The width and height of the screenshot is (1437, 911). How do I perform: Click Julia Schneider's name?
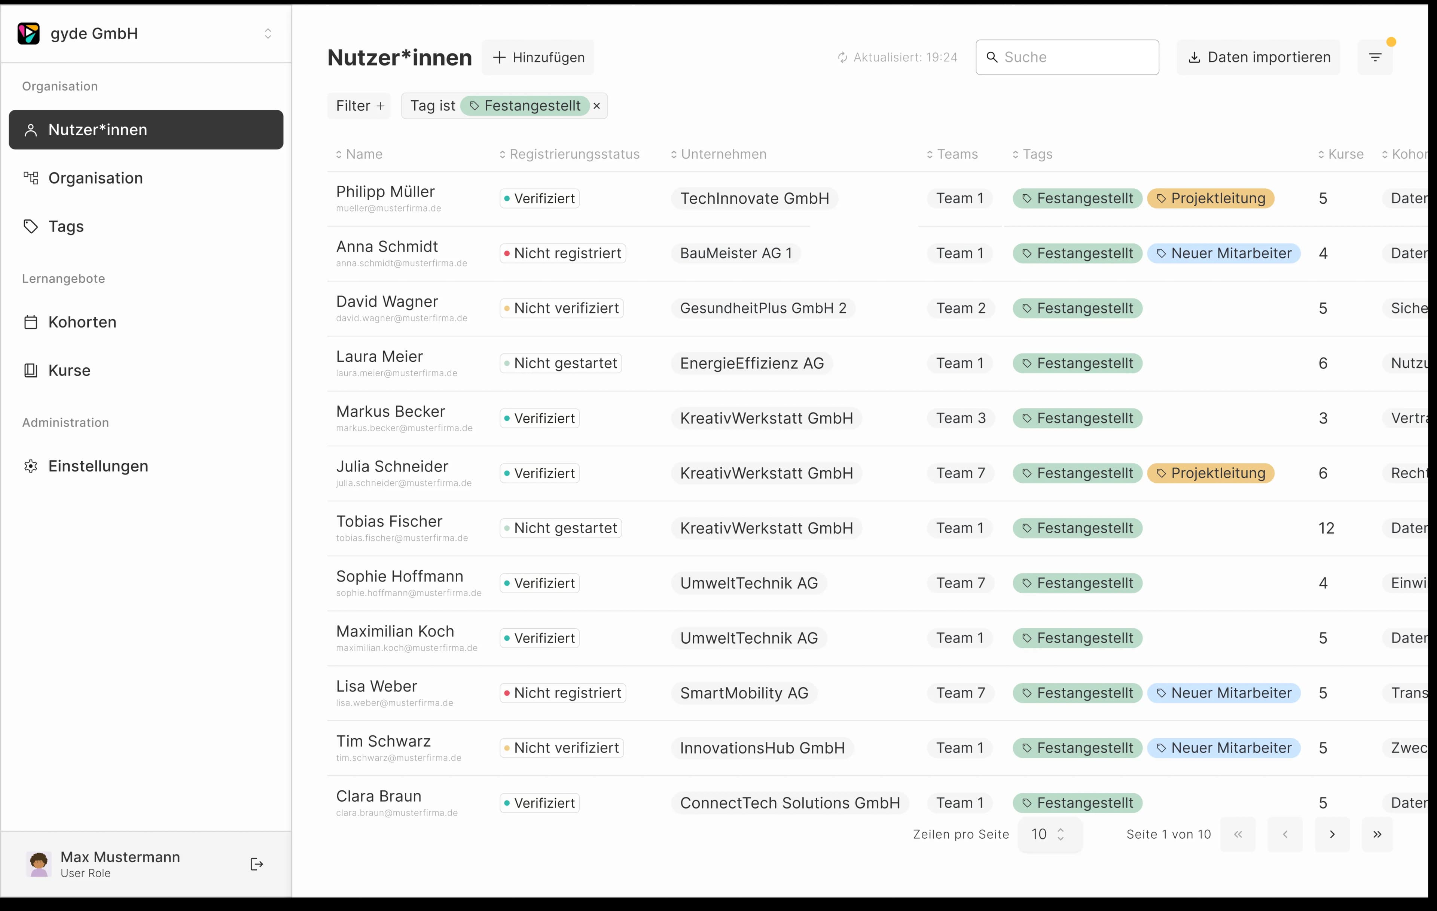coord(392,466)
